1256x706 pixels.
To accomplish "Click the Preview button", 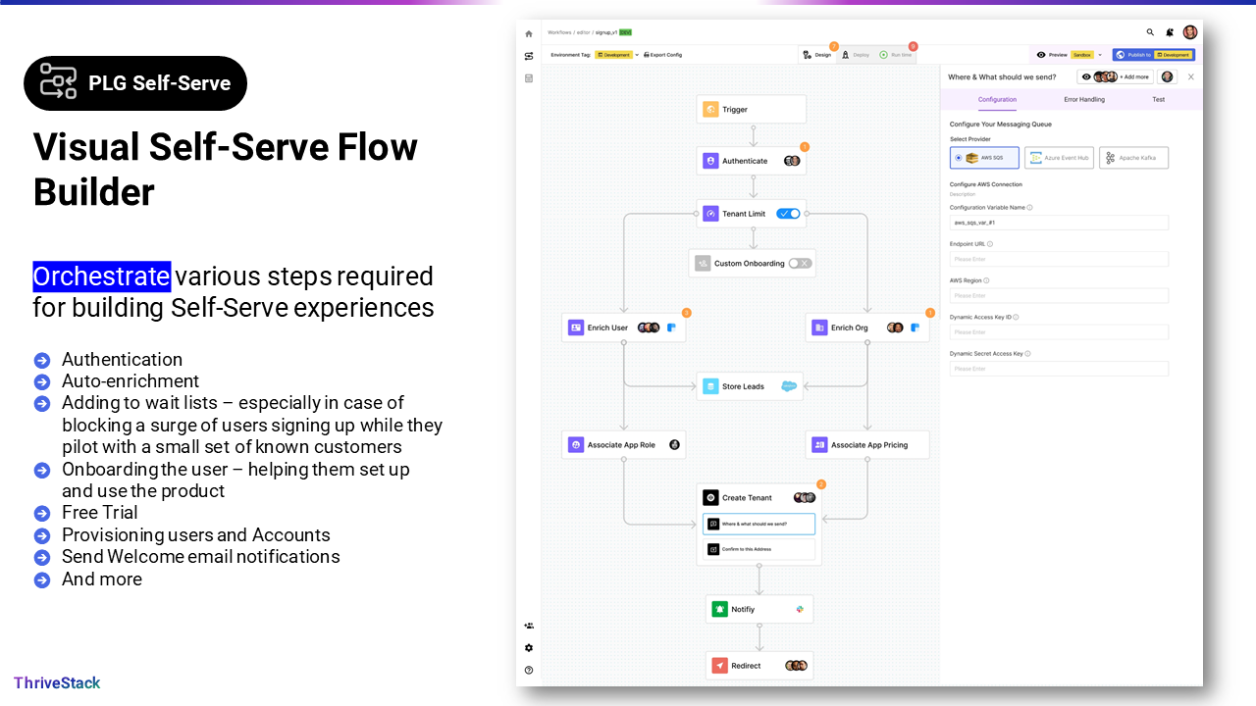I will (1051, 55).
